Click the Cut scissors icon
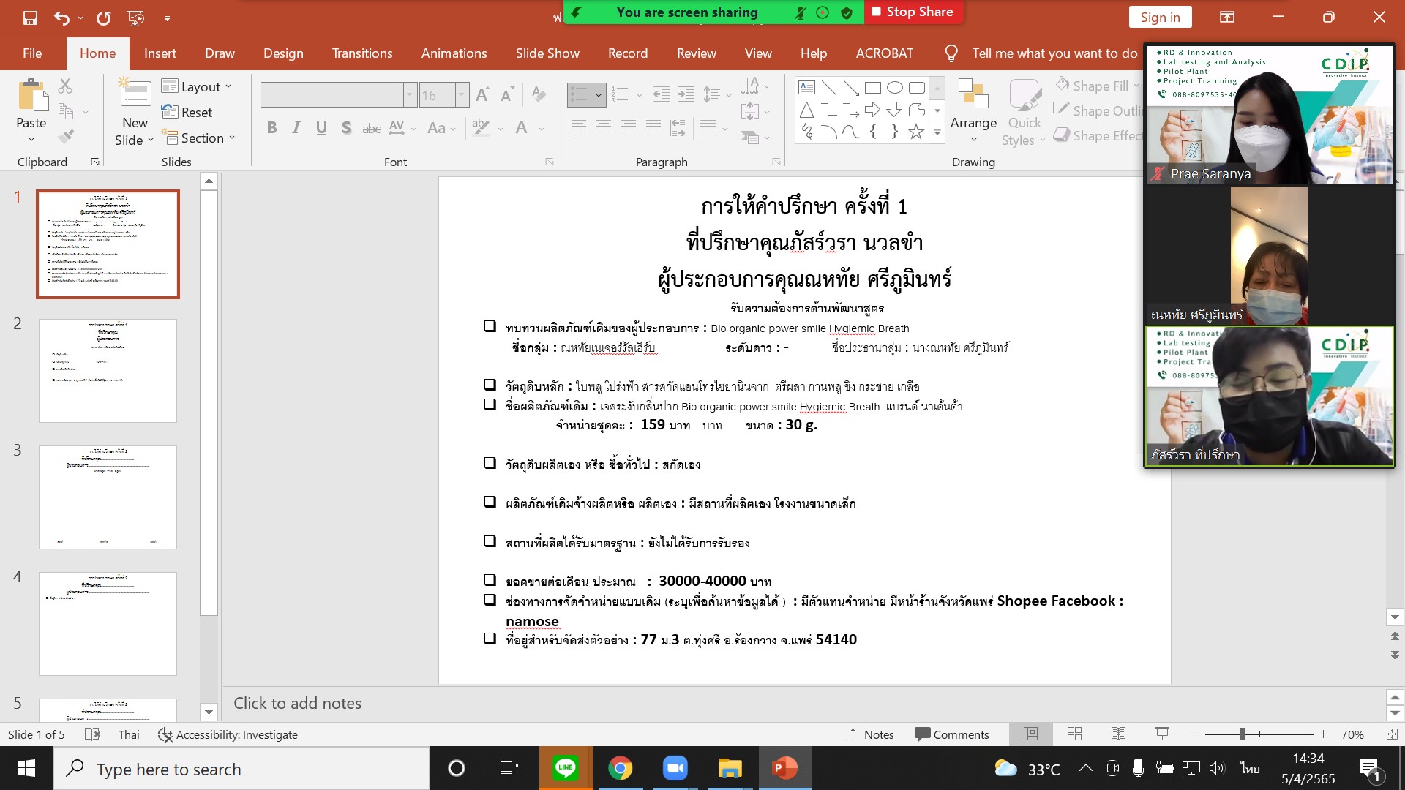Image resolution: width=1405 pixels, height=790 pixels. (x=65, y=86)
